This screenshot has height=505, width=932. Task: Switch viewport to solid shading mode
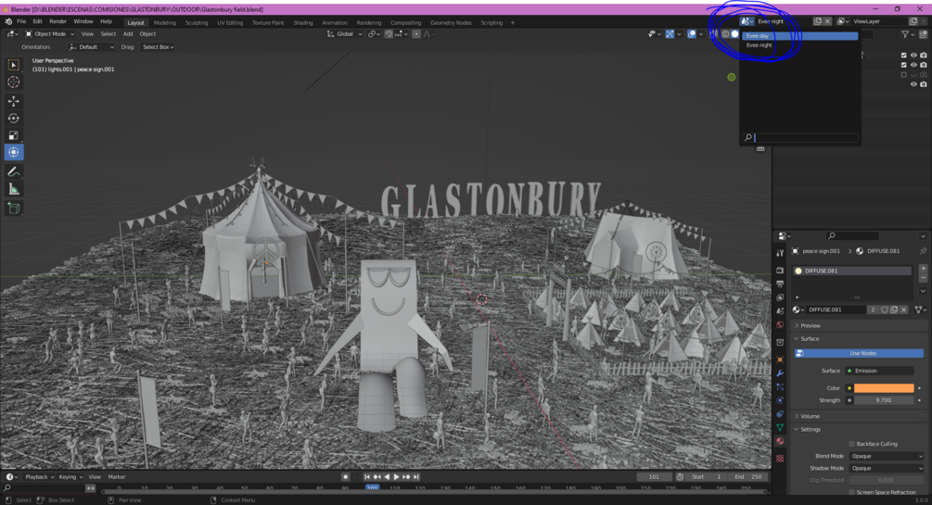coord(734,34)
